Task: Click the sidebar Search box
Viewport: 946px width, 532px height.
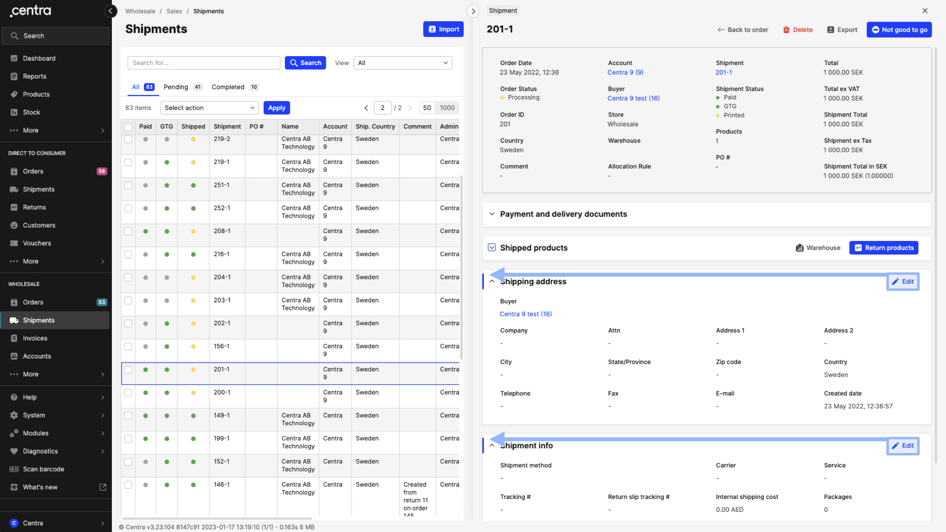Action: tap(56, 36)
